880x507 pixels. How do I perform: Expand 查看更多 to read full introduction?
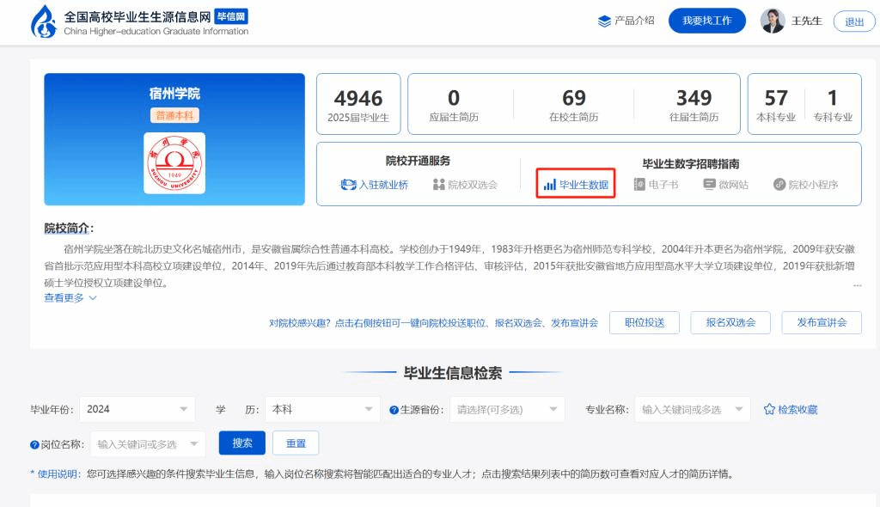(x=70, y=297)
